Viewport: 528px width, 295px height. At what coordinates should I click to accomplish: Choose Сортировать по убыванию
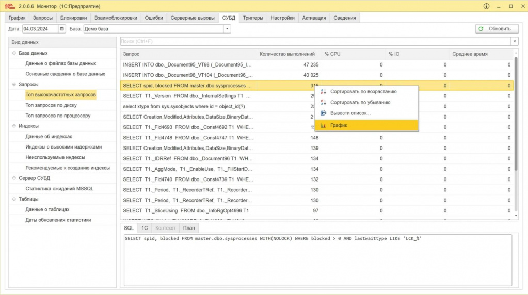[366, 102]
